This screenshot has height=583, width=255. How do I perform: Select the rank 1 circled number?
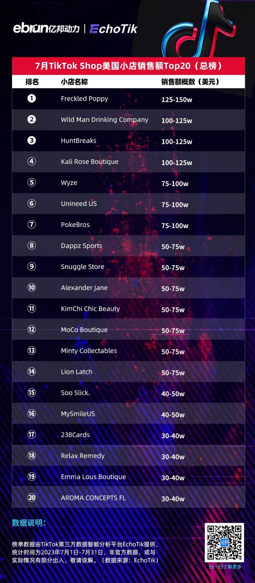32,98
